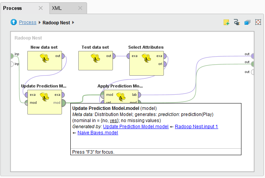Image resolution: width=265 pixels, height=178 pixels.
Task: Expand the arrow after Radoop Nest breadcrumb
Action: [73, 22]
